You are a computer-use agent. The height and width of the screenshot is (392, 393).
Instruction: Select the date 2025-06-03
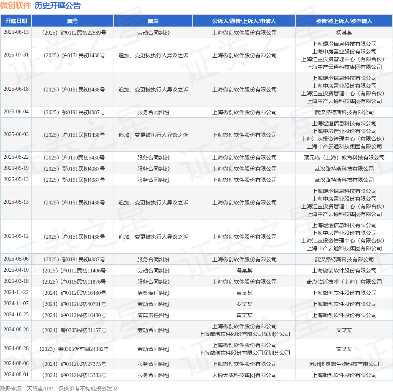click(x=16, y=134)
